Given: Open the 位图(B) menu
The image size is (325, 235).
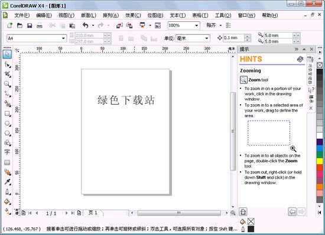Looking at the screenshot, I should point(155,15).
